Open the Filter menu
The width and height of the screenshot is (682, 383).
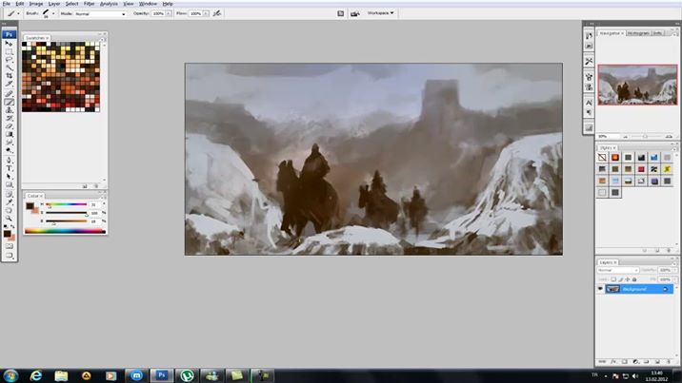[90, 4]
